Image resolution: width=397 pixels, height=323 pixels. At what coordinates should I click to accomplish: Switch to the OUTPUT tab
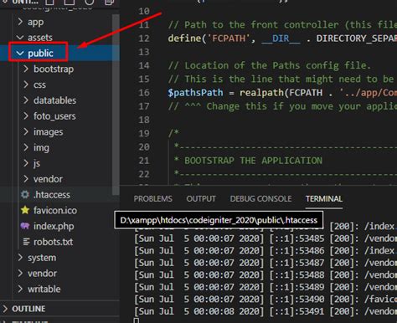point(201,198)
